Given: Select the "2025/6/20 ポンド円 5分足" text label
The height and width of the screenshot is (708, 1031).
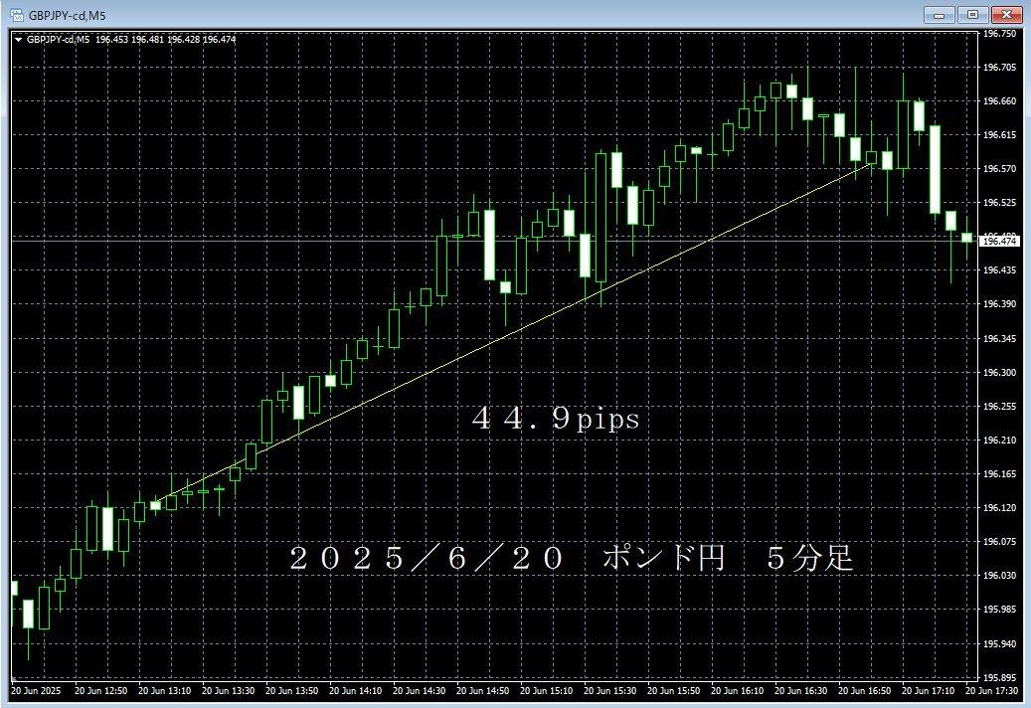Looking at the screenshot, I should pos(571,558).
